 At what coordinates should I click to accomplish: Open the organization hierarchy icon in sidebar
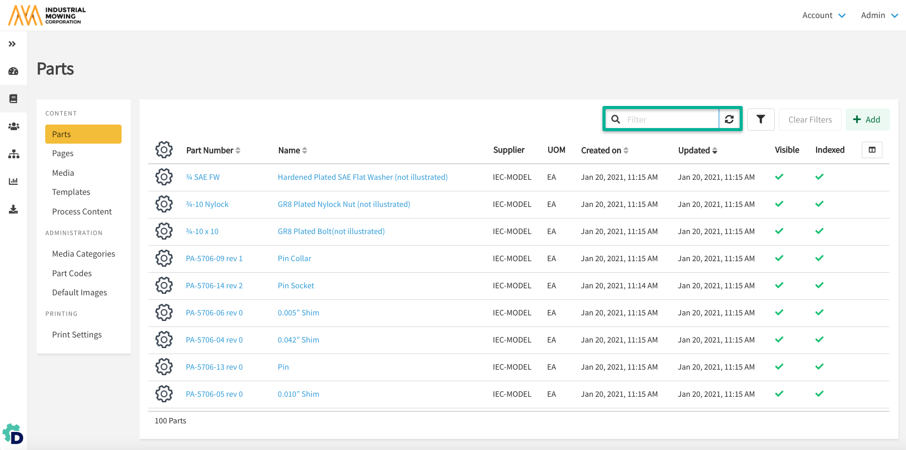(x=14, y=154)
